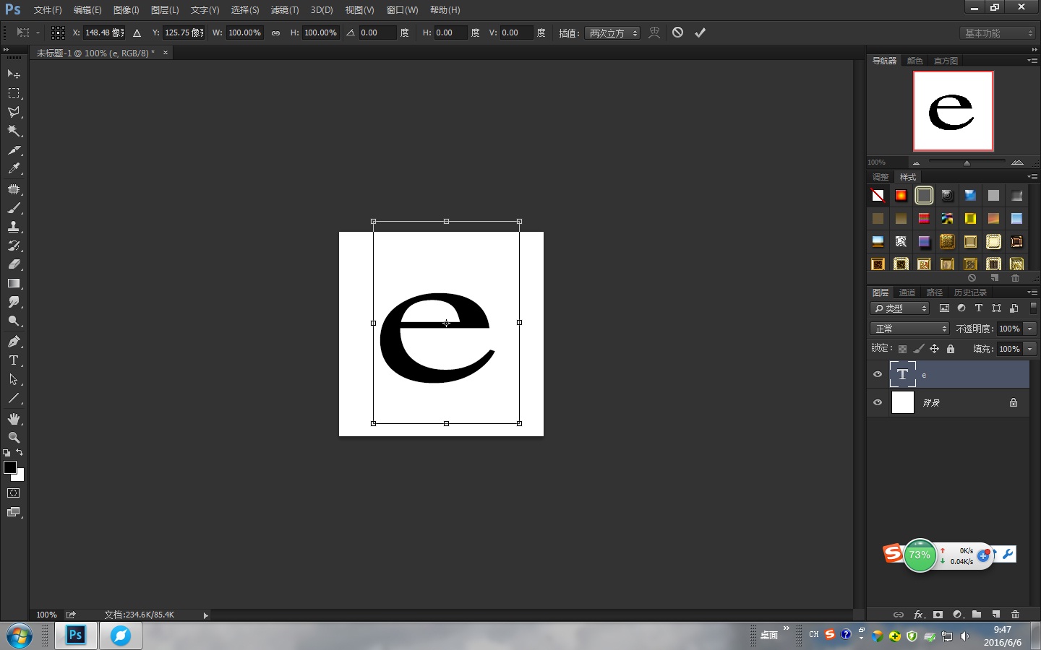Open the workspace switcher dropdown
1041x650 pixels.
pos(998,33)
